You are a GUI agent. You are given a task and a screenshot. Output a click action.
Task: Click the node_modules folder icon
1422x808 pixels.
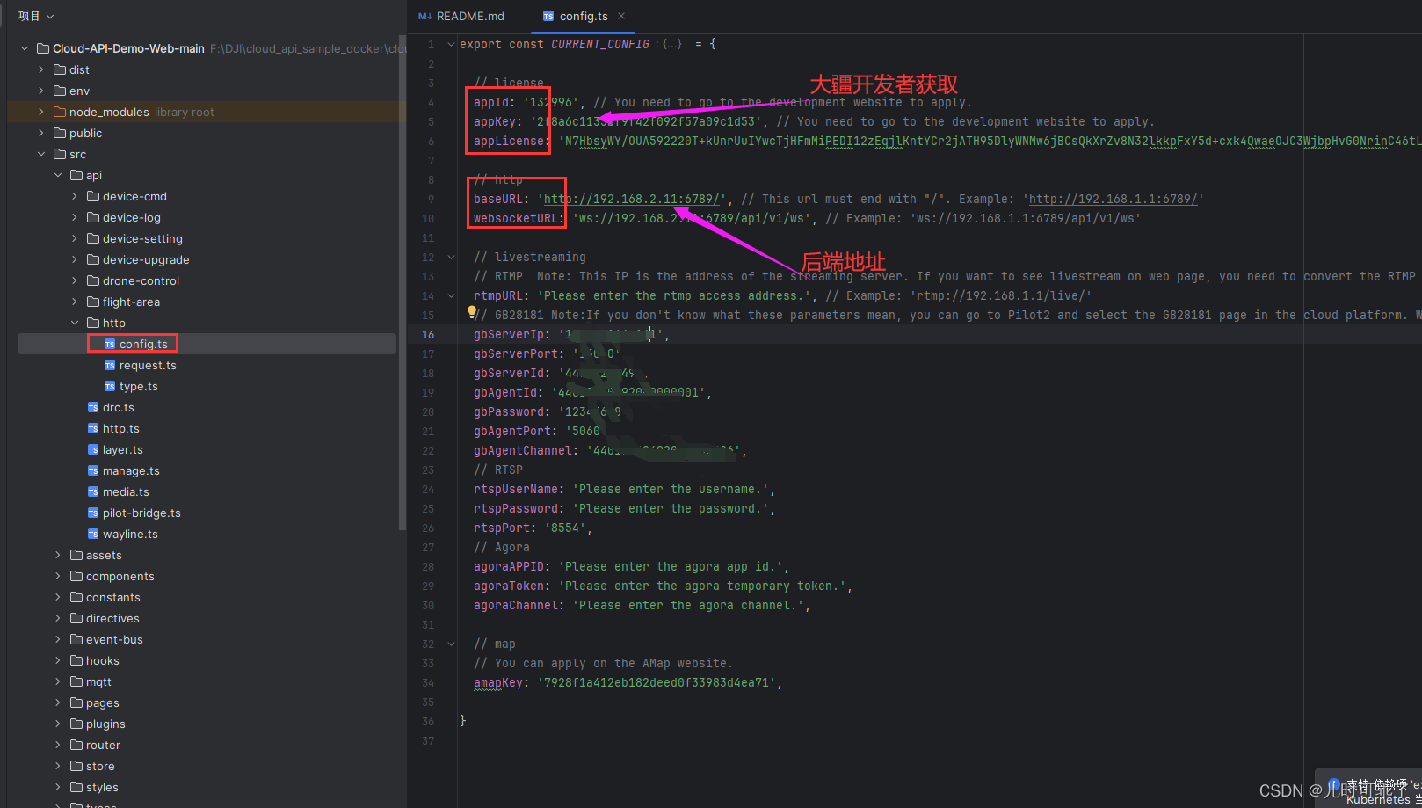tap(60, 112)
